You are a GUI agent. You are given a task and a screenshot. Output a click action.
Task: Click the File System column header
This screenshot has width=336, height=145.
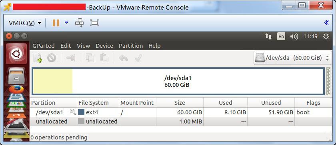click(x=98, y=103)
